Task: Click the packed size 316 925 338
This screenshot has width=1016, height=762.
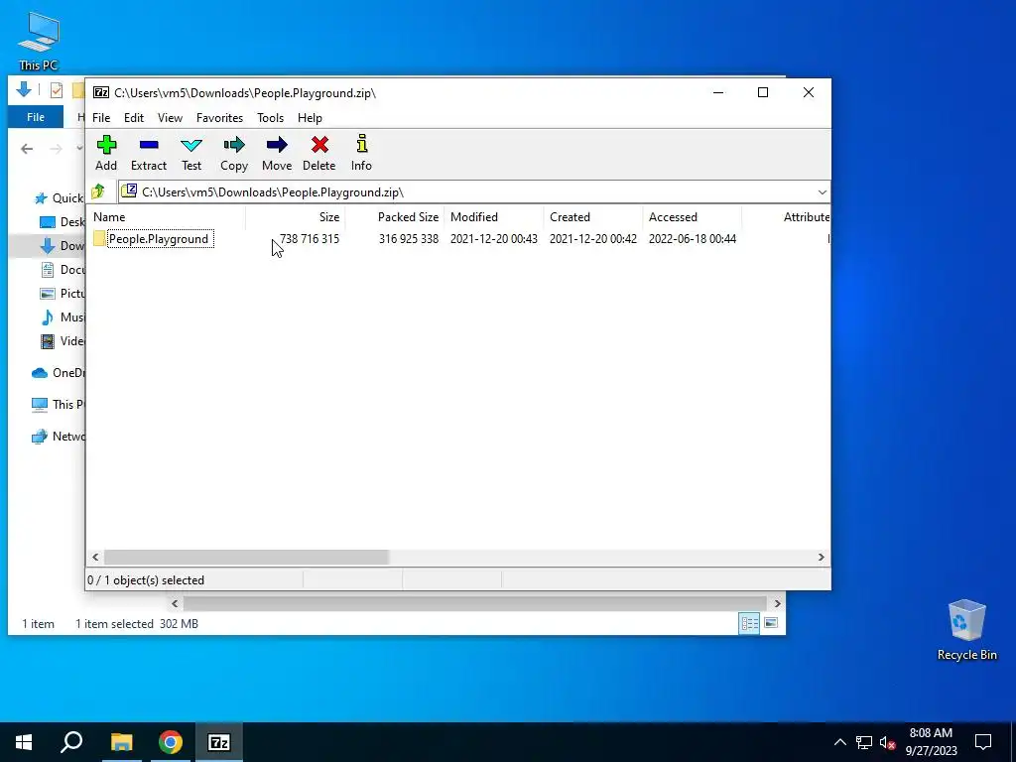Action: click(x=409, y=239)
